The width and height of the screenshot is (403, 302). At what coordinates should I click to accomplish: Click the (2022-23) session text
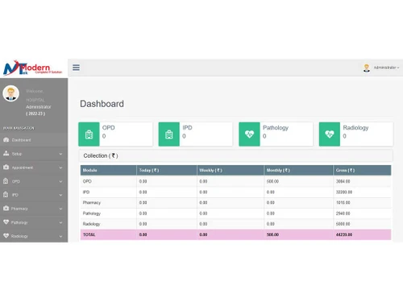(x=35, y=114)
